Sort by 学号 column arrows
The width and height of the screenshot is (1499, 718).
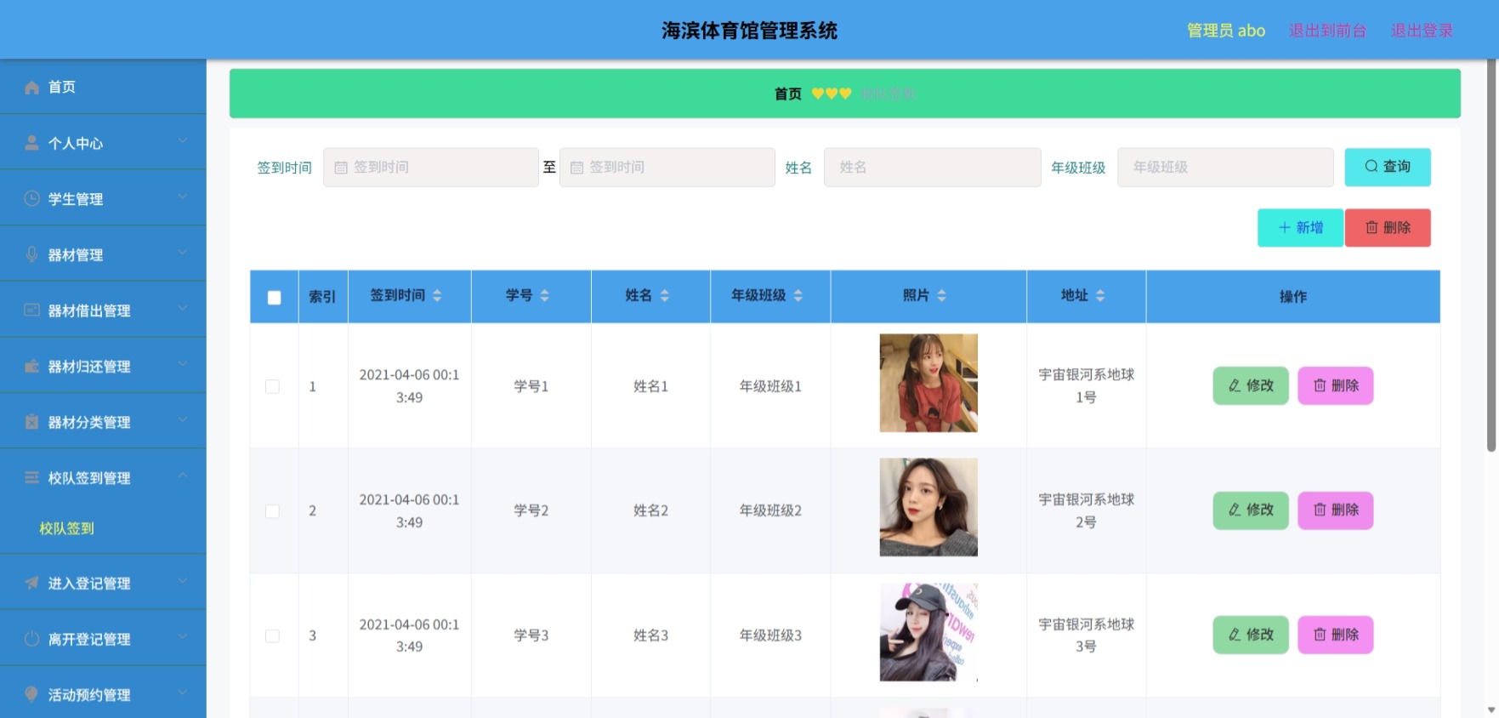tap(544, 296)
